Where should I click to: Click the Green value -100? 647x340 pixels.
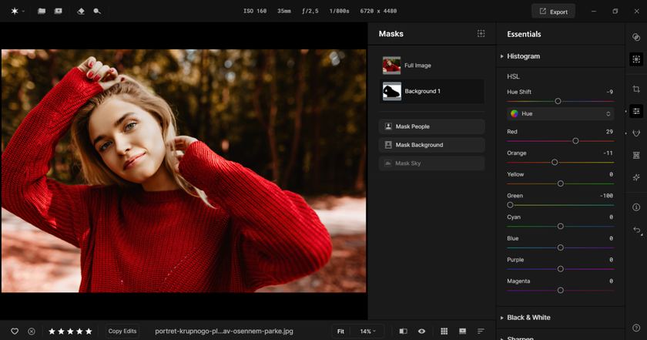point(606,196)
